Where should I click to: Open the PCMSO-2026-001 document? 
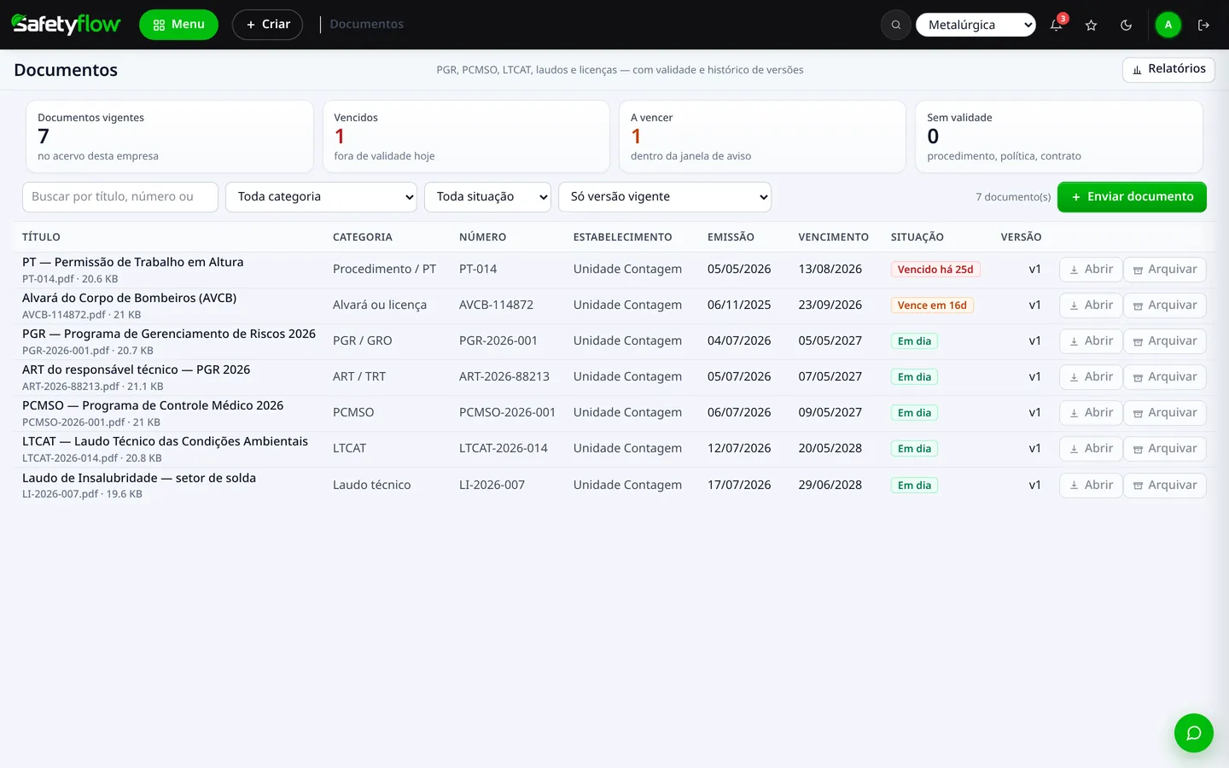(1091, 413)
